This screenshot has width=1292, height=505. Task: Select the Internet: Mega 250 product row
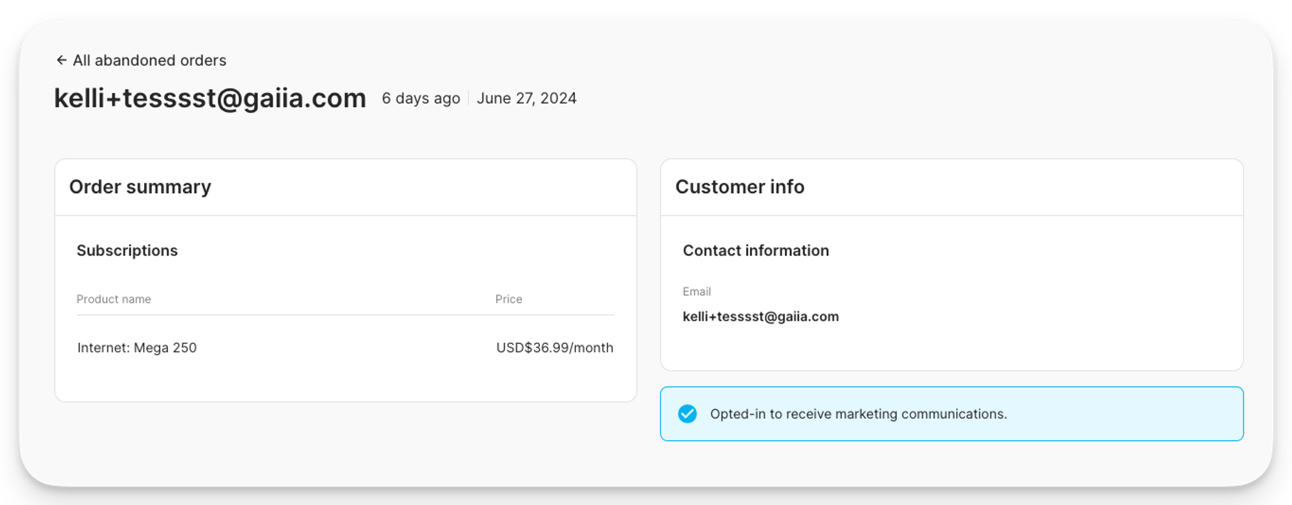tap(345, 347)
